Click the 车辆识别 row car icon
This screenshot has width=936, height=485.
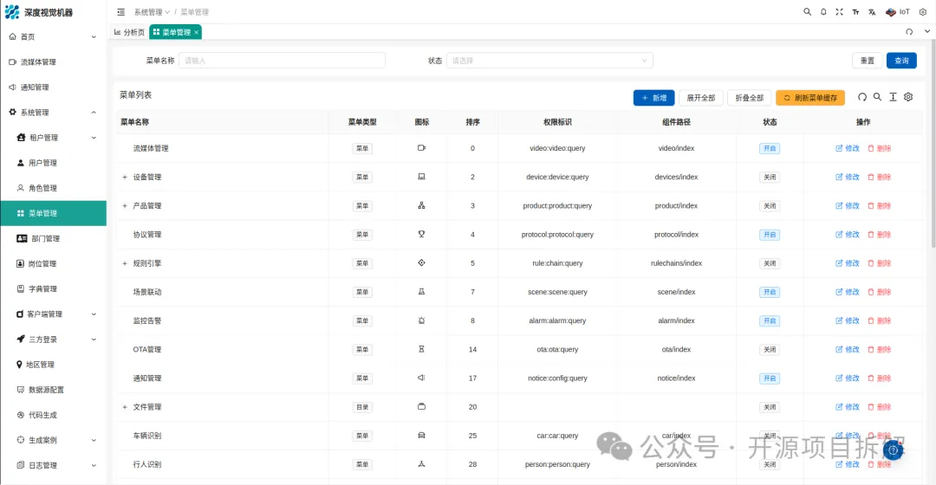[x=421, y=435]
